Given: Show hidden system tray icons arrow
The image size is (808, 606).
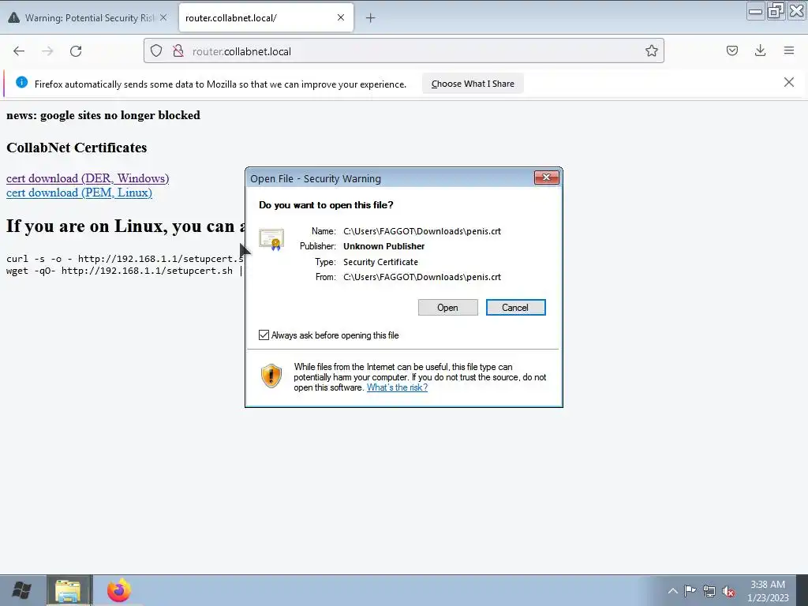Looking at the screenshot, I should pos(672,591).
